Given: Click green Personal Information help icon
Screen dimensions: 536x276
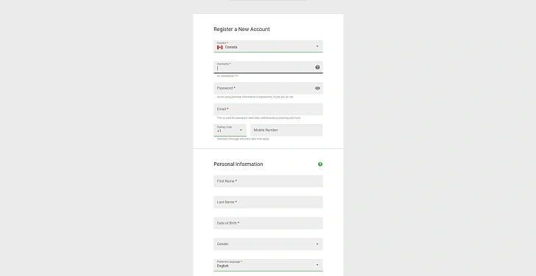Looking at the screenshot, I should (x=320, y=164).
